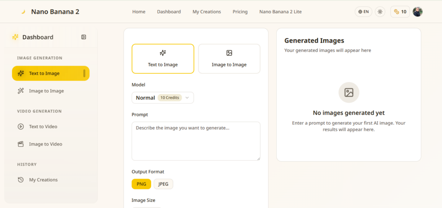Click the Home navigation link
Screen dimensions: 442x208
[139, 12]
